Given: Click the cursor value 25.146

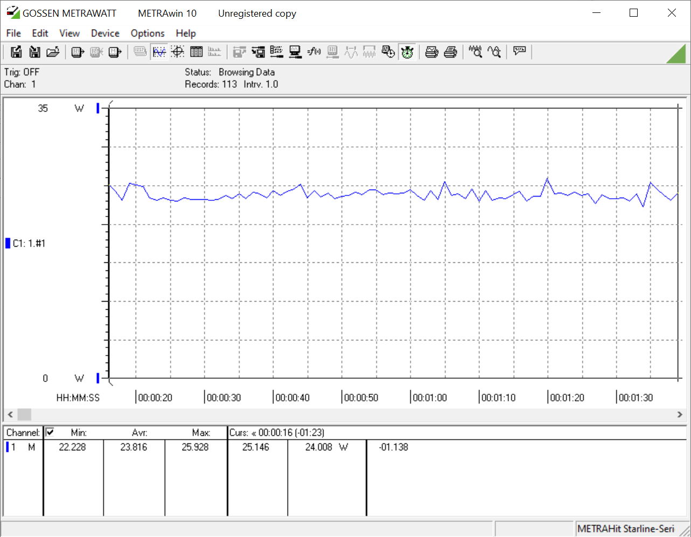Looking at the screenshot, I should coord(256,447).
